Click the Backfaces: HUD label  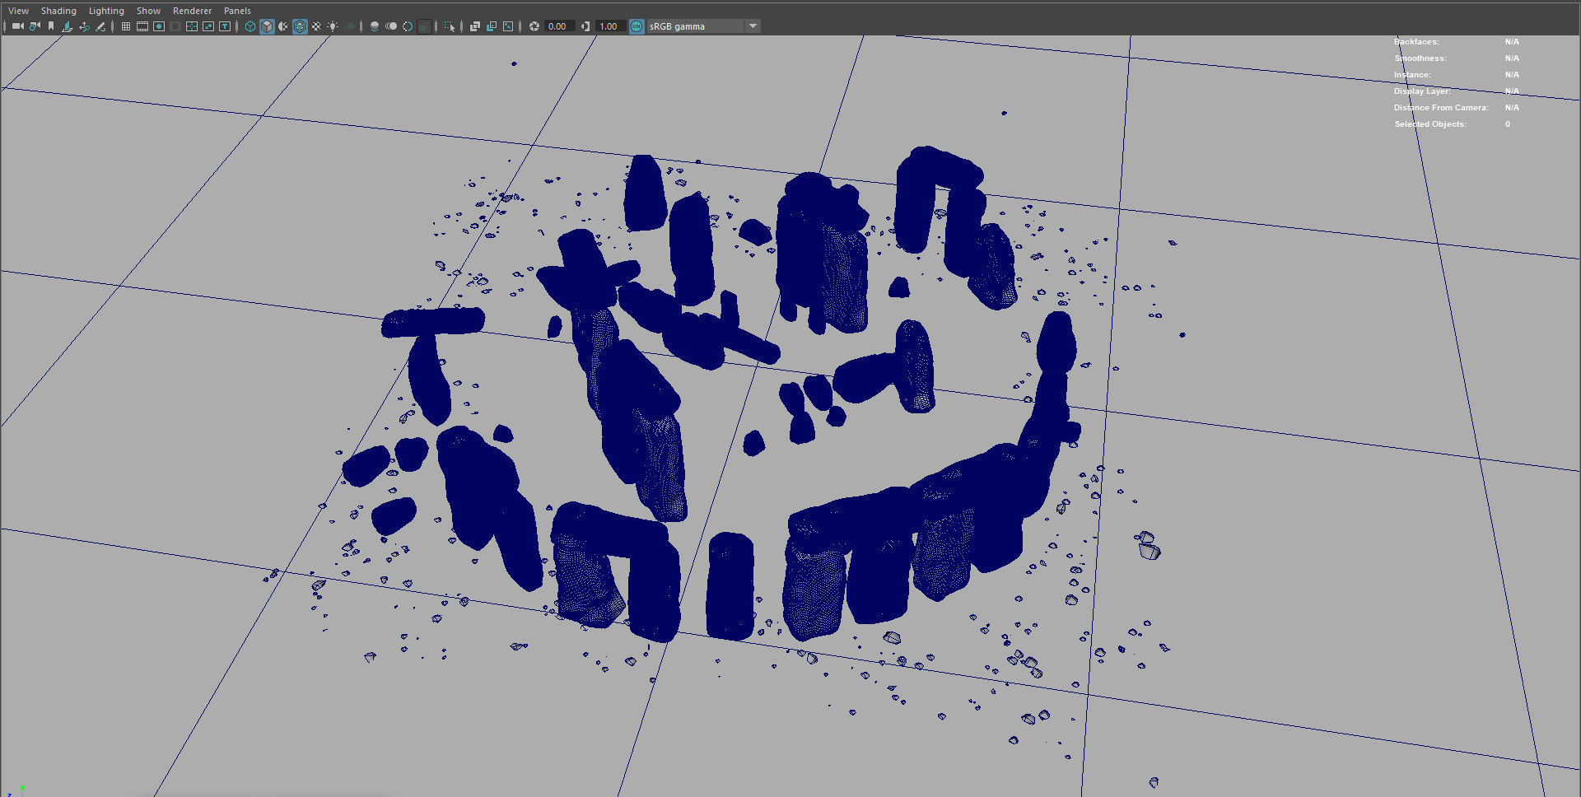click(1416, 42)
